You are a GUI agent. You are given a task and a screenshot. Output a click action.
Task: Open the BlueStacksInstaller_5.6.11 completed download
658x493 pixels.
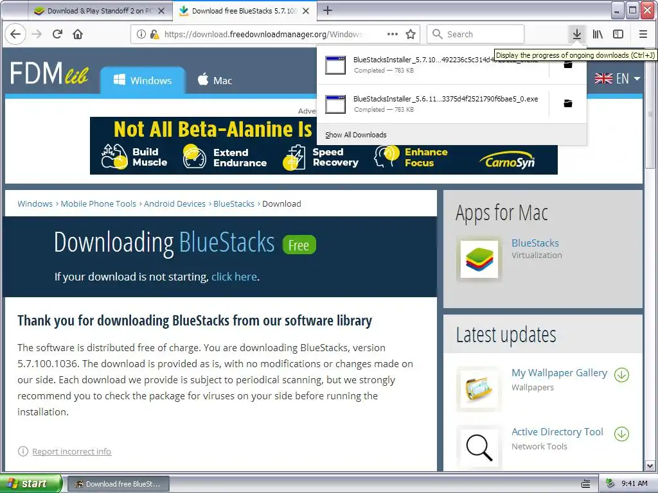434,104
